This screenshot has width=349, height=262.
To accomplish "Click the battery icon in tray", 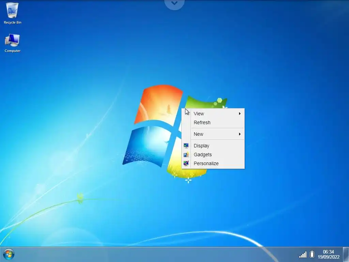I will click(x=312, y=254).
